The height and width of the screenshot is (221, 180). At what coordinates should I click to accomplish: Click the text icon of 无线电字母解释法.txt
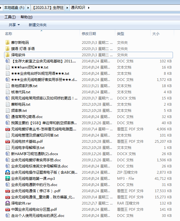(7, 147)
